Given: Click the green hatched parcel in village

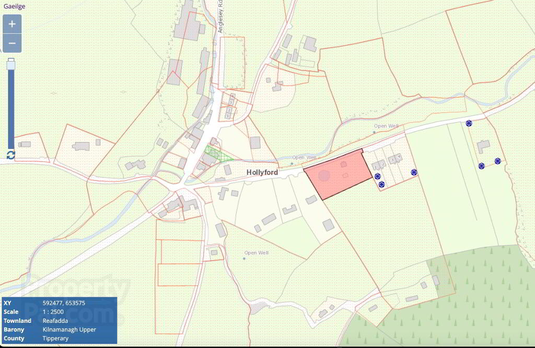Looking at the screenshot, I should click(x=217, y=154).
